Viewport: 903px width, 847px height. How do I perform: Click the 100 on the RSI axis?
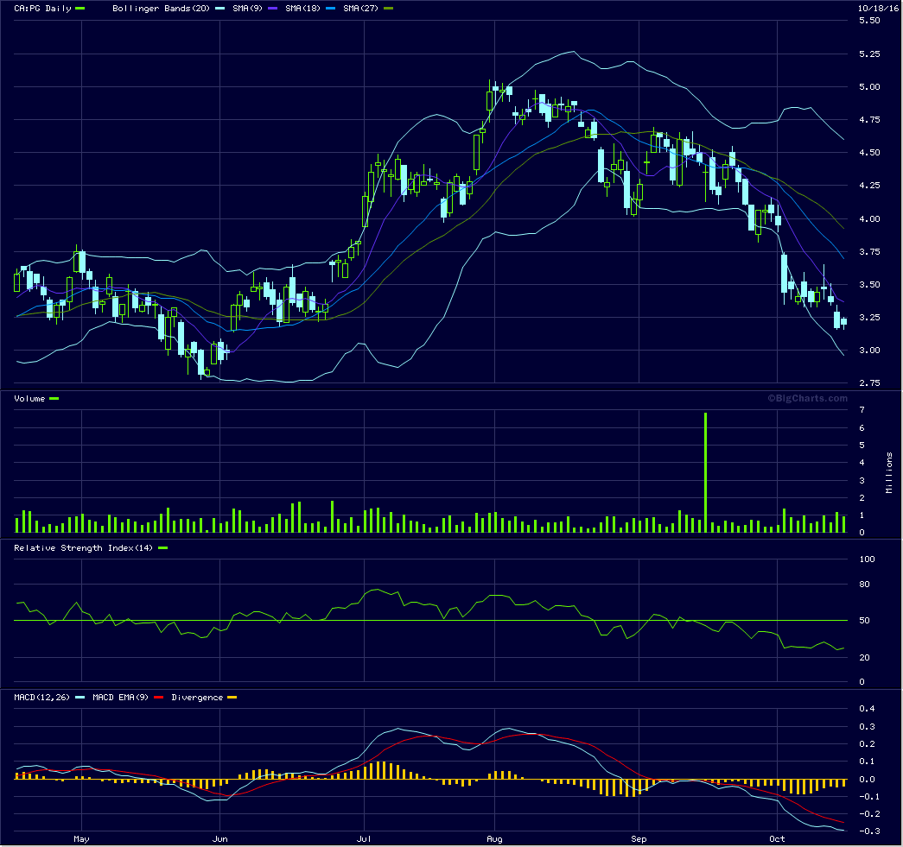tap(867, 559)
